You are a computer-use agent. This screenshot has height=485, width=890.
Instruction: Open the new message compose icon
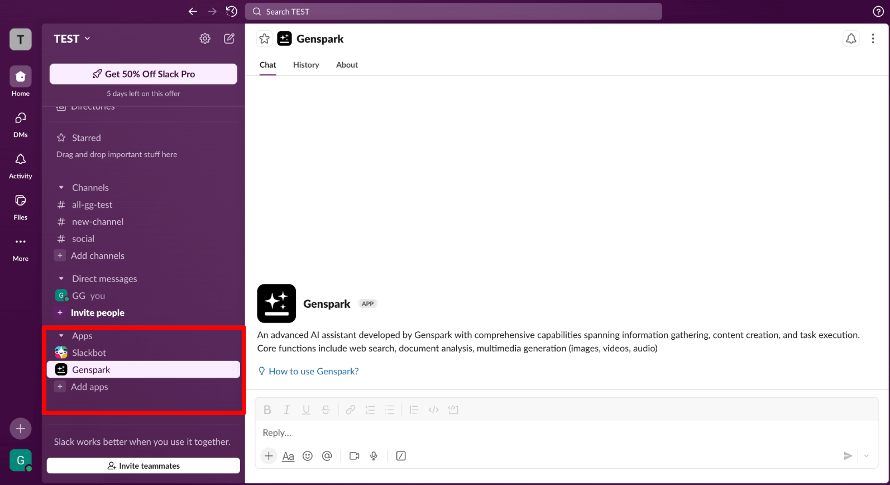(x=229, y=39)
